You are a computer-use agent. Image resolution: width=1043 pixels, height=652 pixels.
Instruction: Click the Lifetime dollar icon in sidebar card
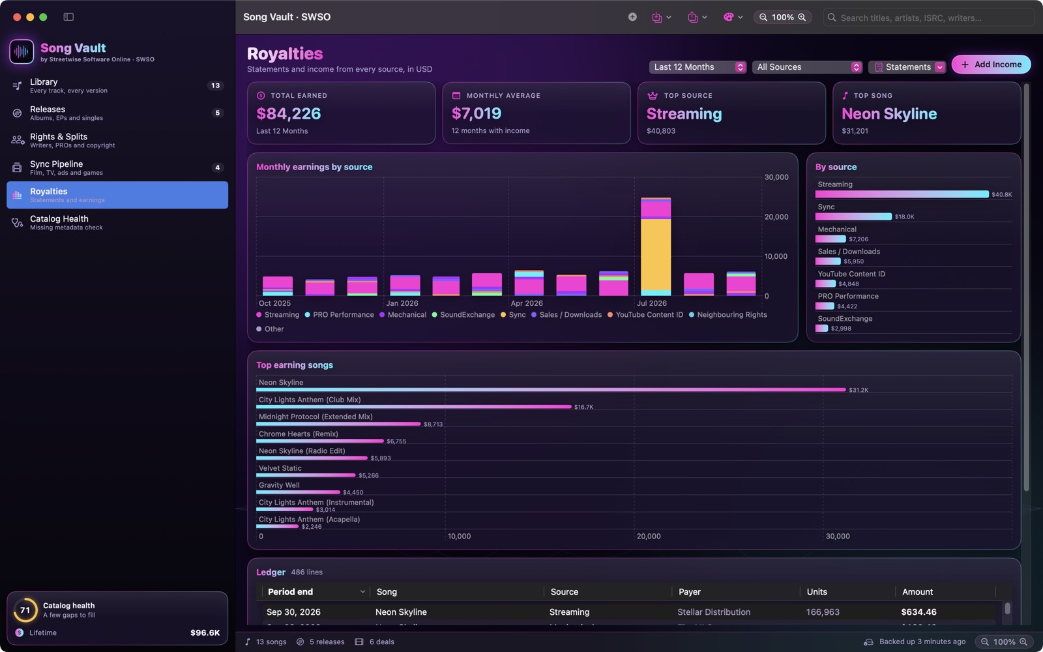coord(20,633)
